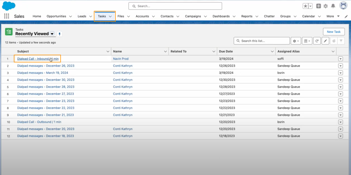Open the Related To column header menu chevron

tap(214, 52)
